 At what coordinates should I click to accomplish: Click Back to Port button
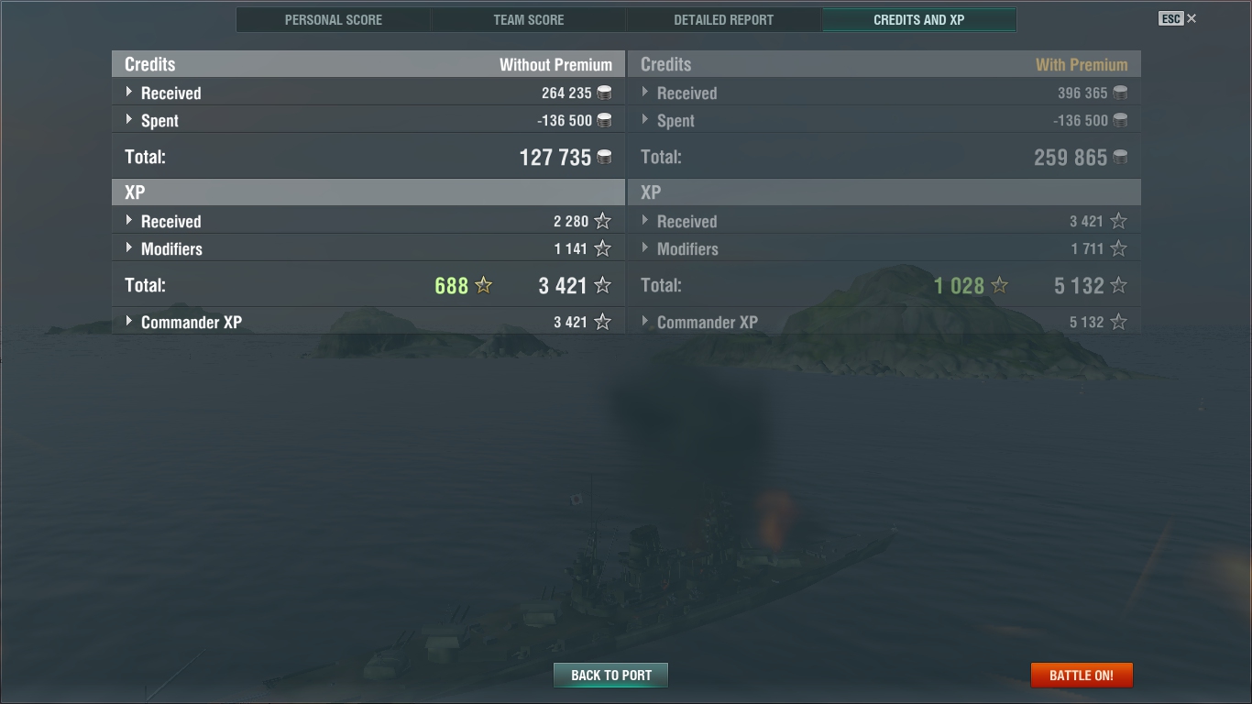pyautogui.click(x=611, y=676)
